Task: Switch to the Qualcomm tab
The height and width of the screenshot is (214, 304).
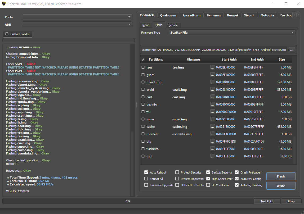Action: (x=168, y=15)
